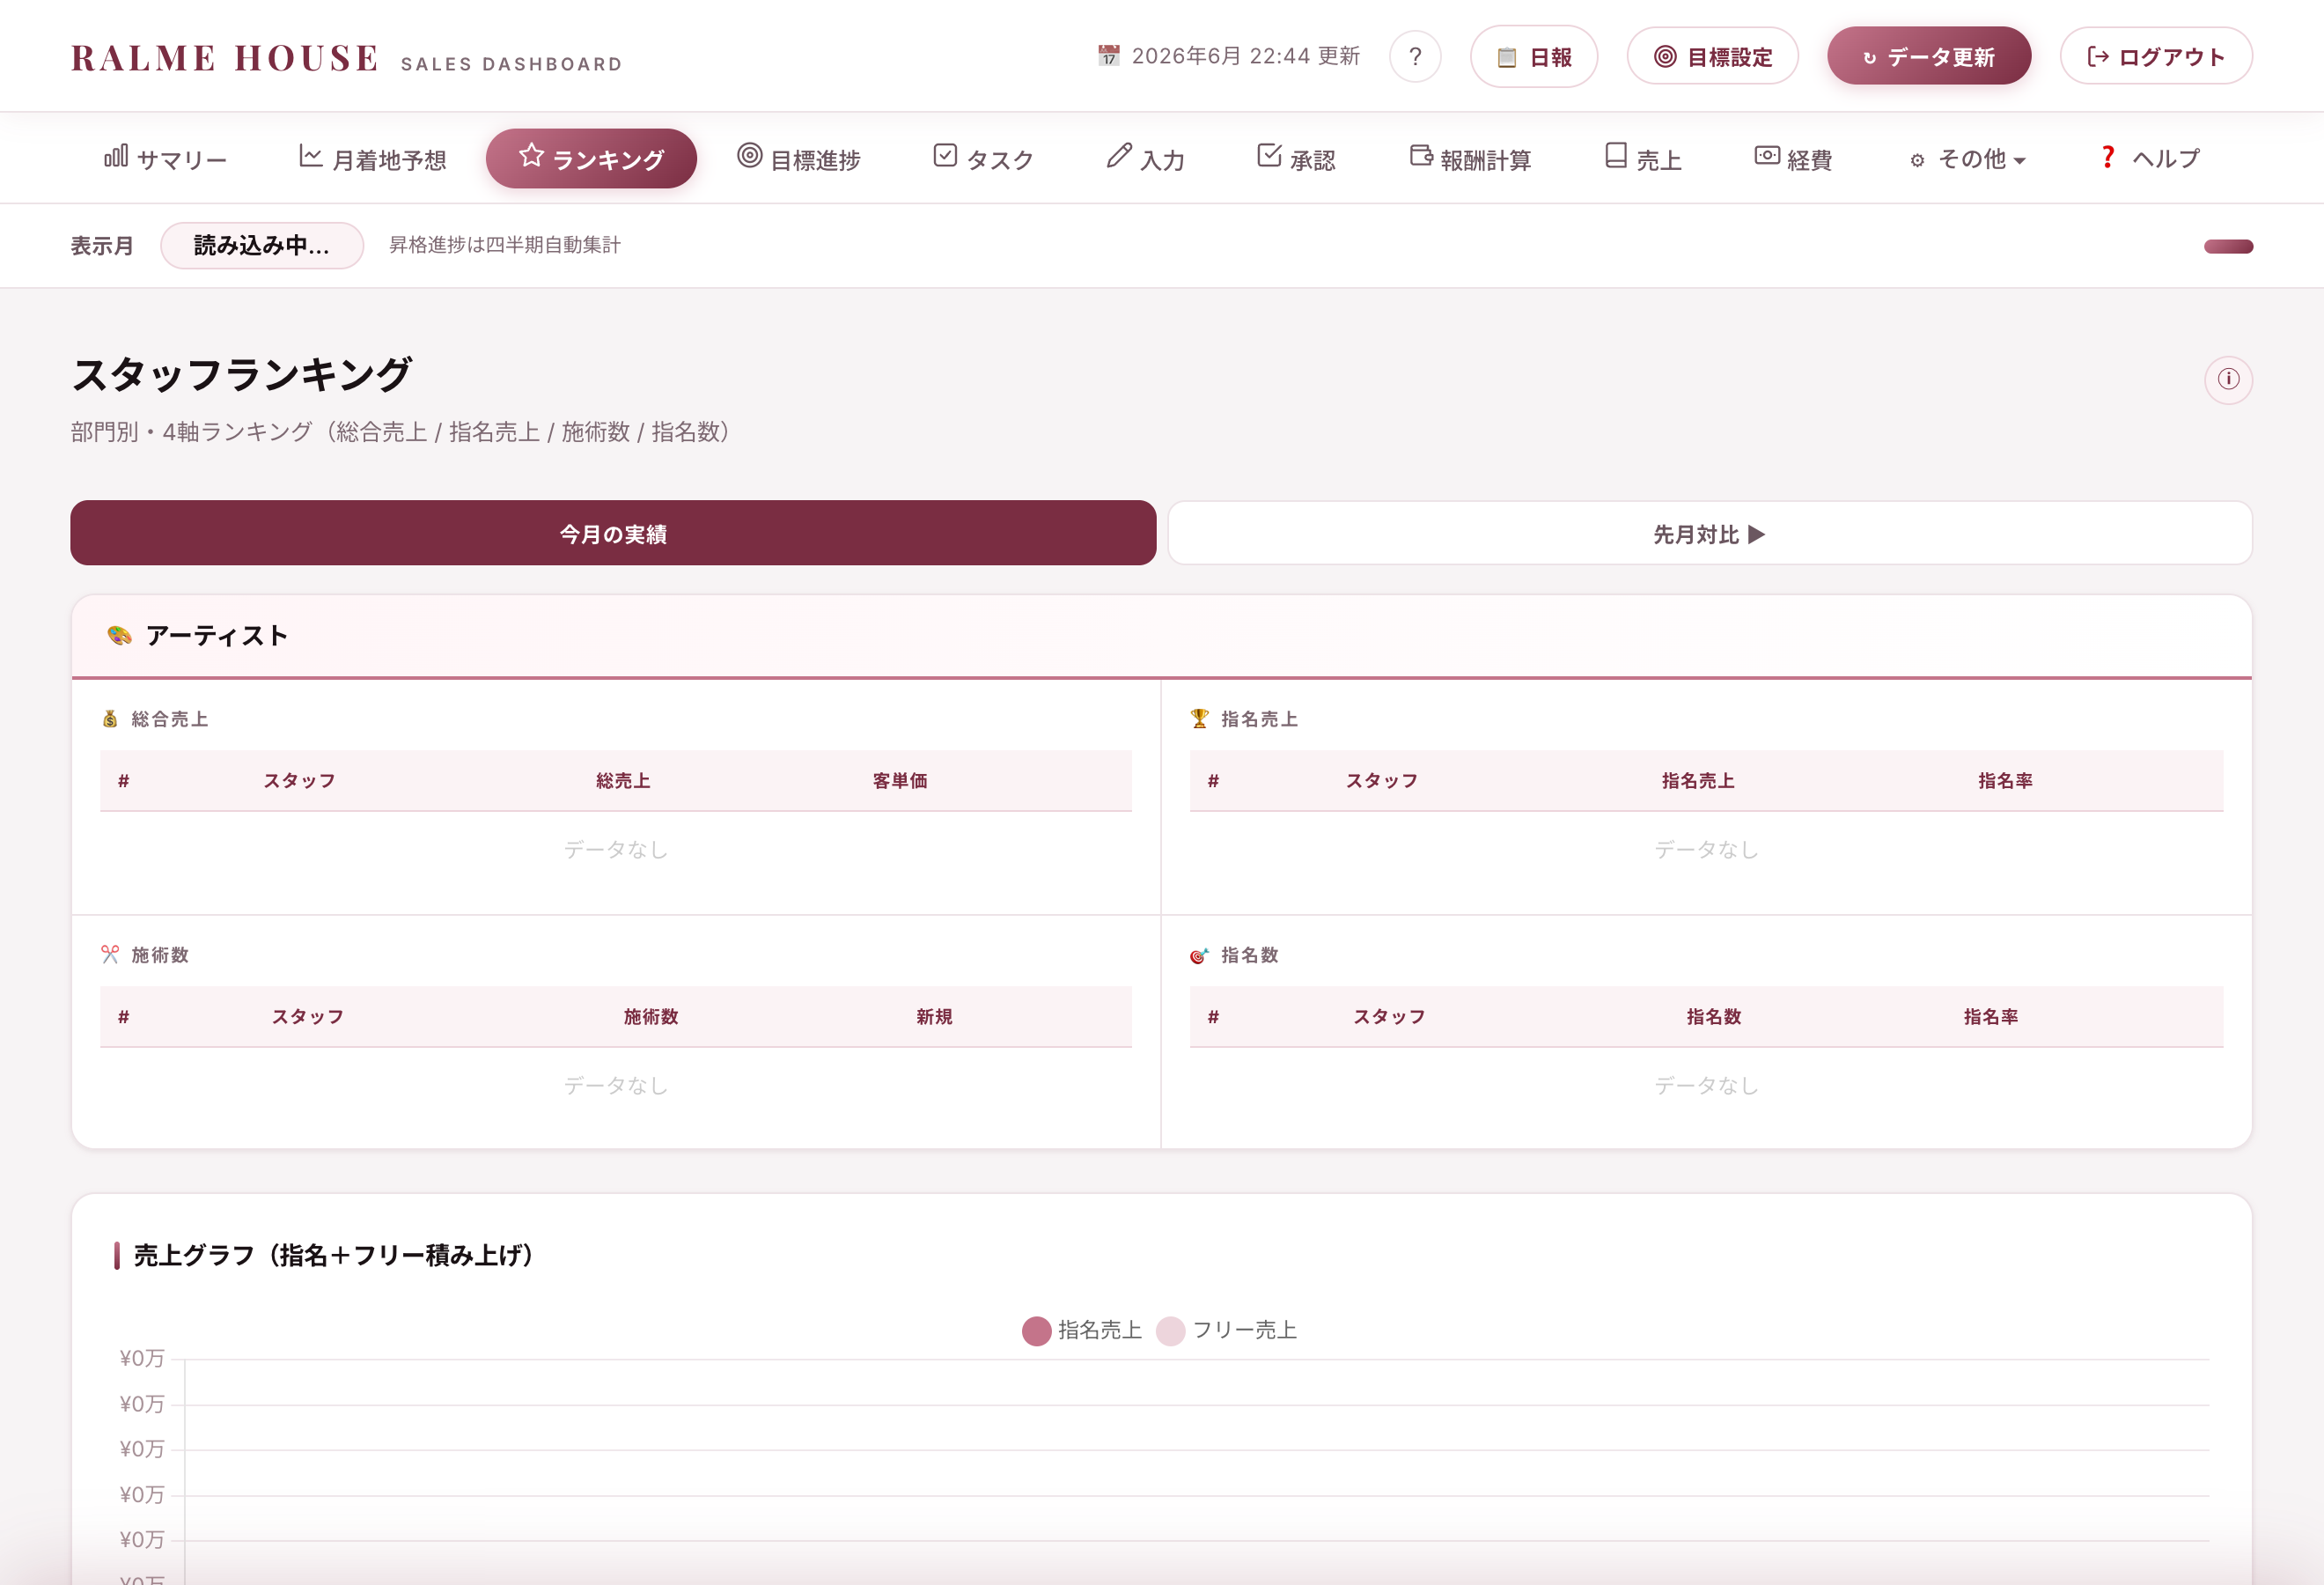Open the 入力 pencil tab
This screenshot has width=2324, height=1585.
tap(1146, 159)
